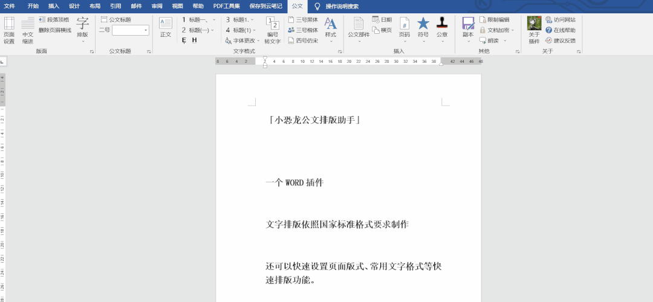Apply 四号仿宋 font preset
Viewport: 653px width, 302px height.
pos(303,40)
